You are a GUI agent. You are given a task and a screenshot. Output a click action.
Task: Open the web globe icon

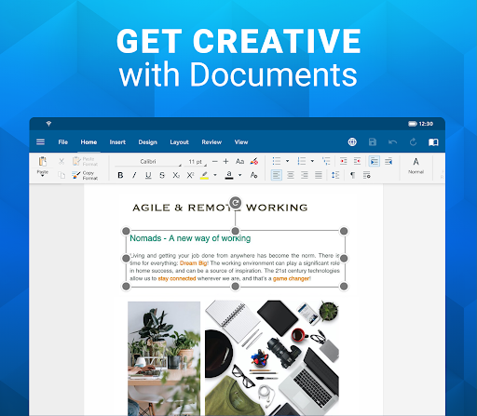352,142
